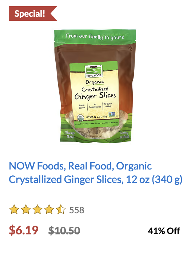
Task: Click the 41% Off discount label
Action: click(x=164, y=231)
